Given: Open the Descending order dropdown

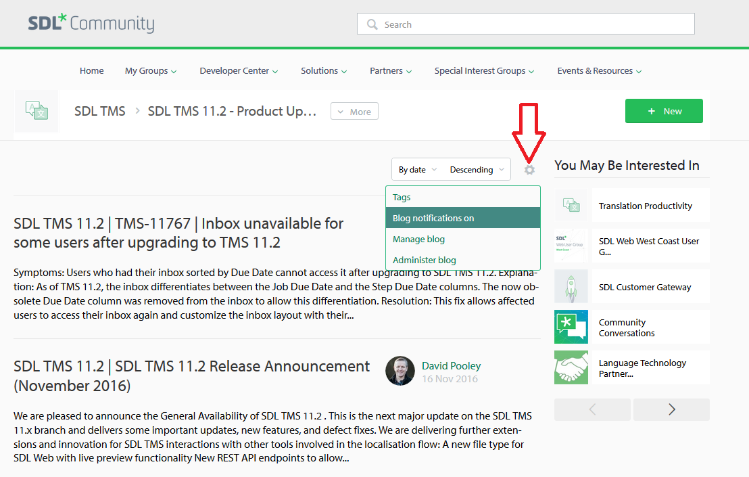Looking at the screenshot, I should [x=477, y=170].
